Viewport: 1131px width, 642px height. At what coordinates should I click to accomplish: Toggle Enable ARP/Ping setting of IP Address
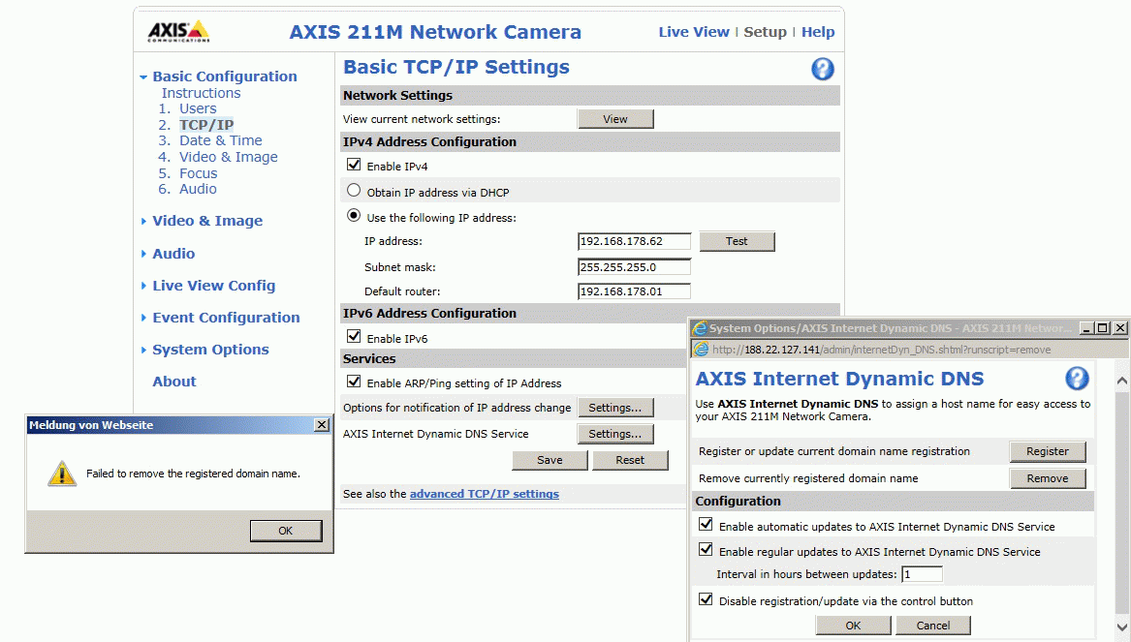point(354,382)
